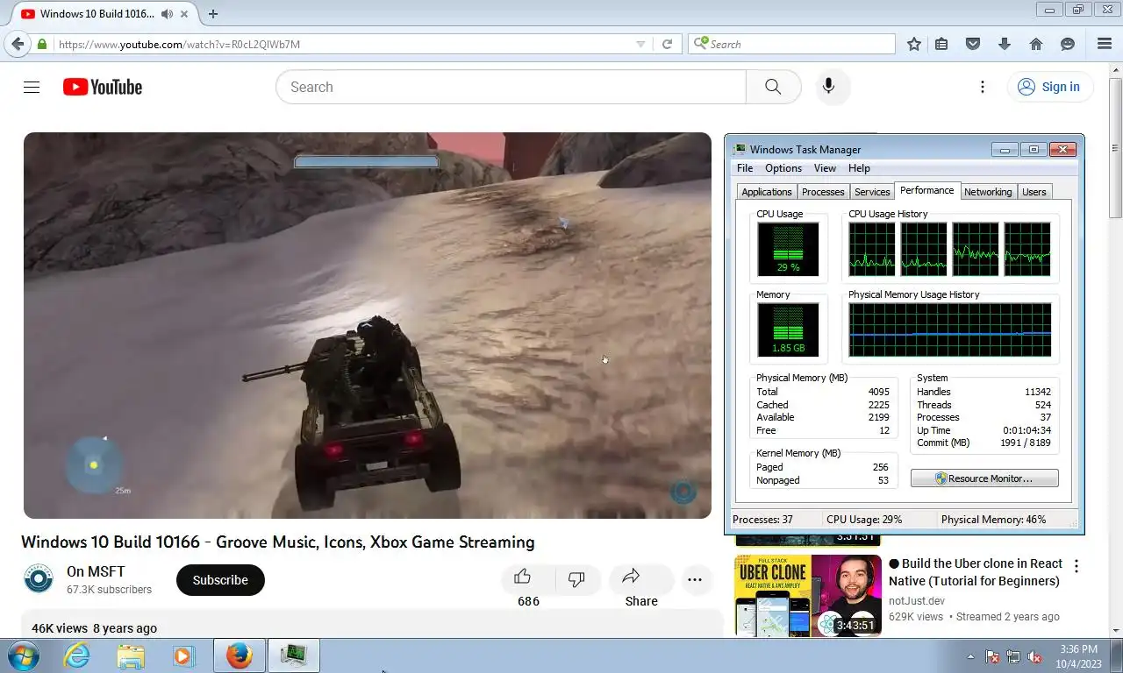This screenshot has height=673, width=1123.
Task: Open Build the Uber clone title link
Action: [975, 572]
